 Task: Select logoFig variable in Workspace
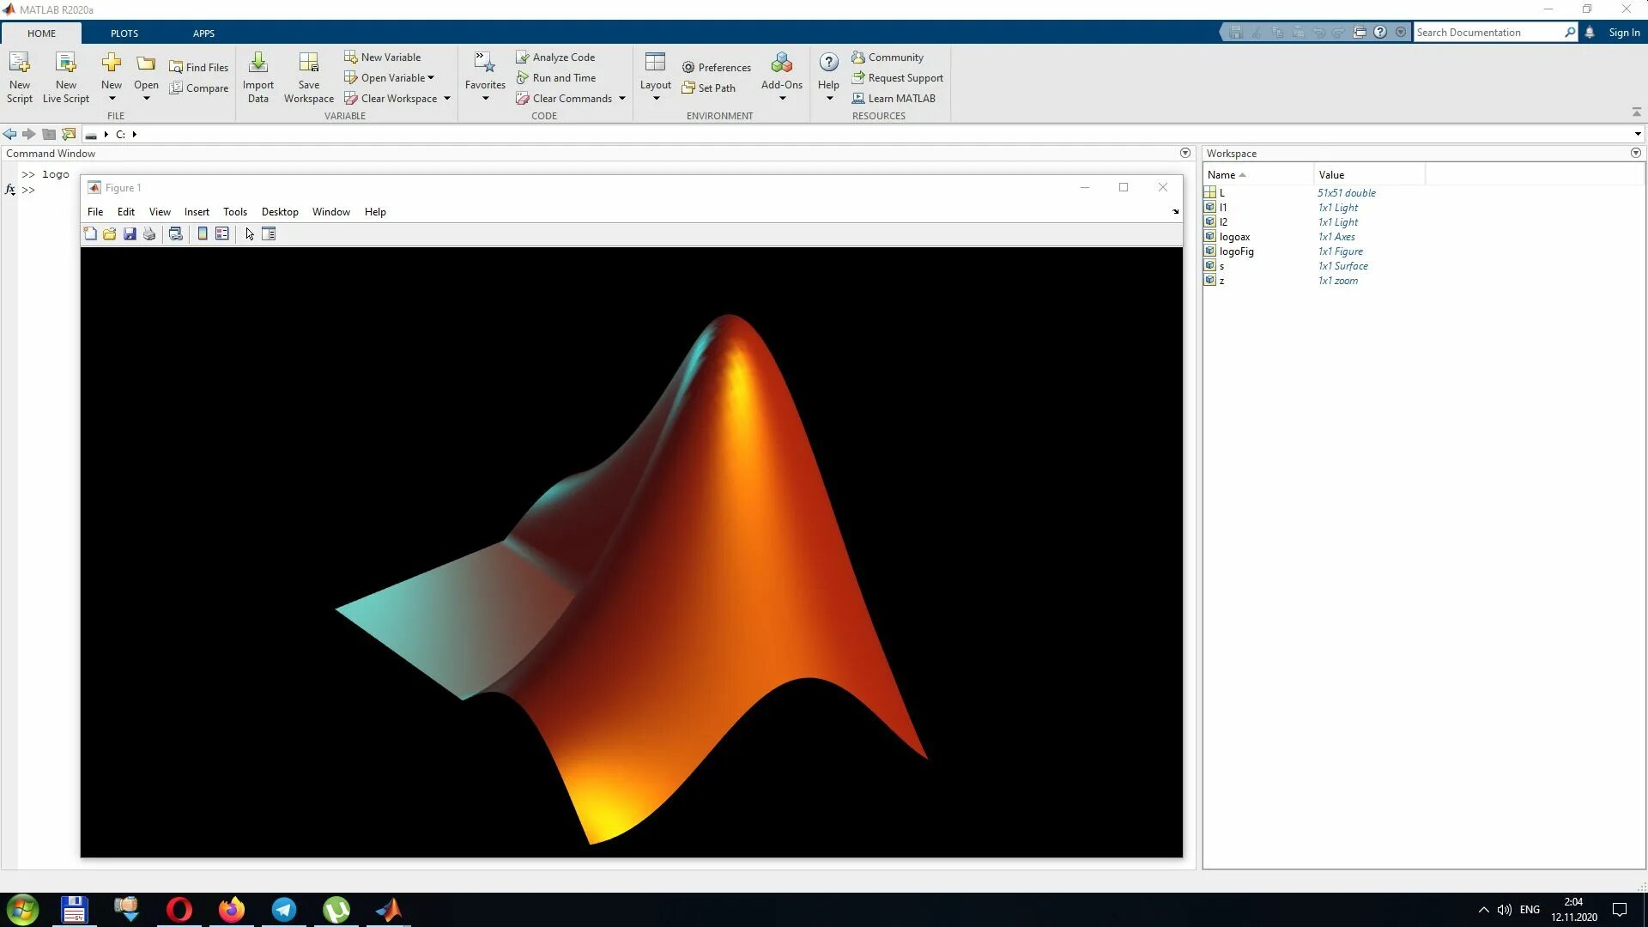1236,251
